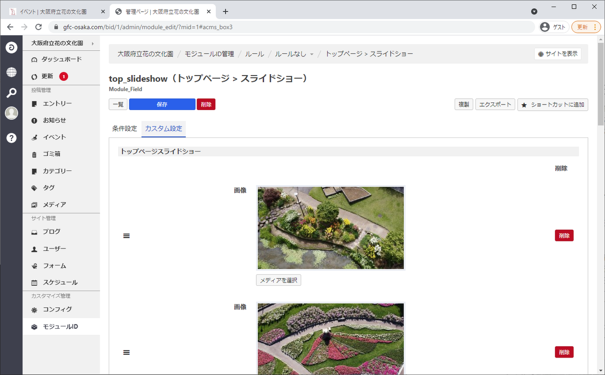Click the a-blog cms logo icon
The image size is (605, 375).
tap(11, 47)
